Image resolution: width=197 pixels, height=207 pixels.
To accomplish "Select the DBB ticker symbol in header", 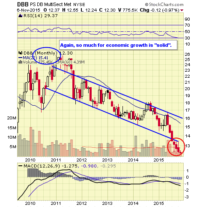I will (x=23, y=4).
